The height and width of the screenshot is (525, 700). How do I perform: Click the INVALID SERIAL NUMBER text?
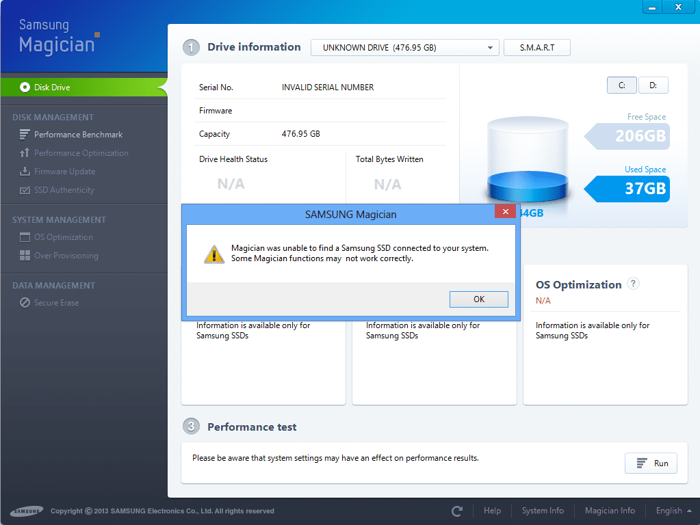pos(328,87)
